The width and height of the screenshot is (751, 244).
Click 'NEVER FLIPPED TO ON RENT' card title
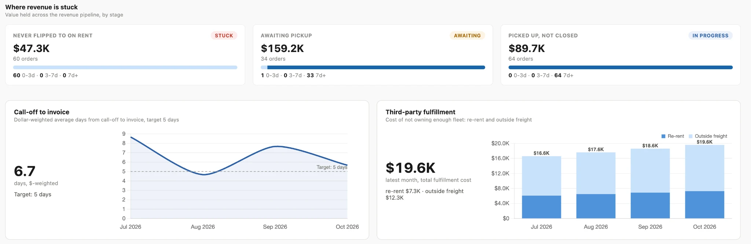point(53,36)
